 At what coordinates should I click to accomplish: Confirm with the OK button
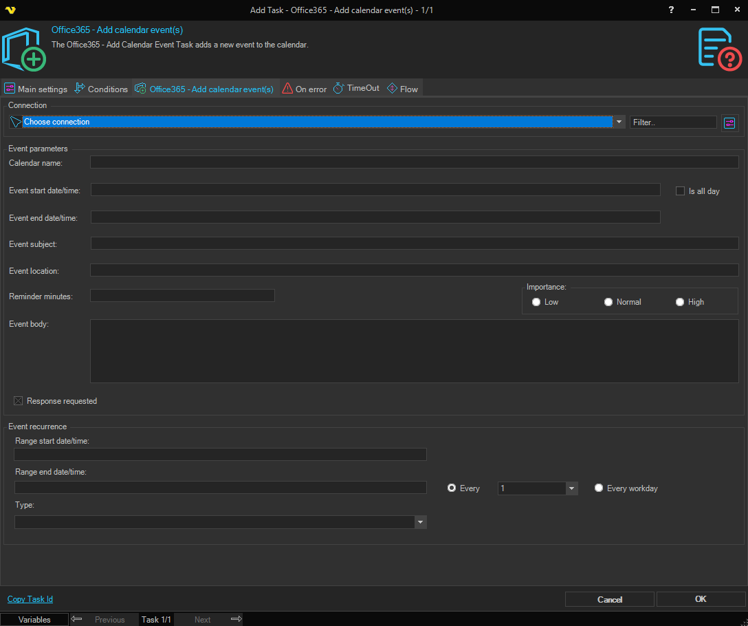[701, 599]
